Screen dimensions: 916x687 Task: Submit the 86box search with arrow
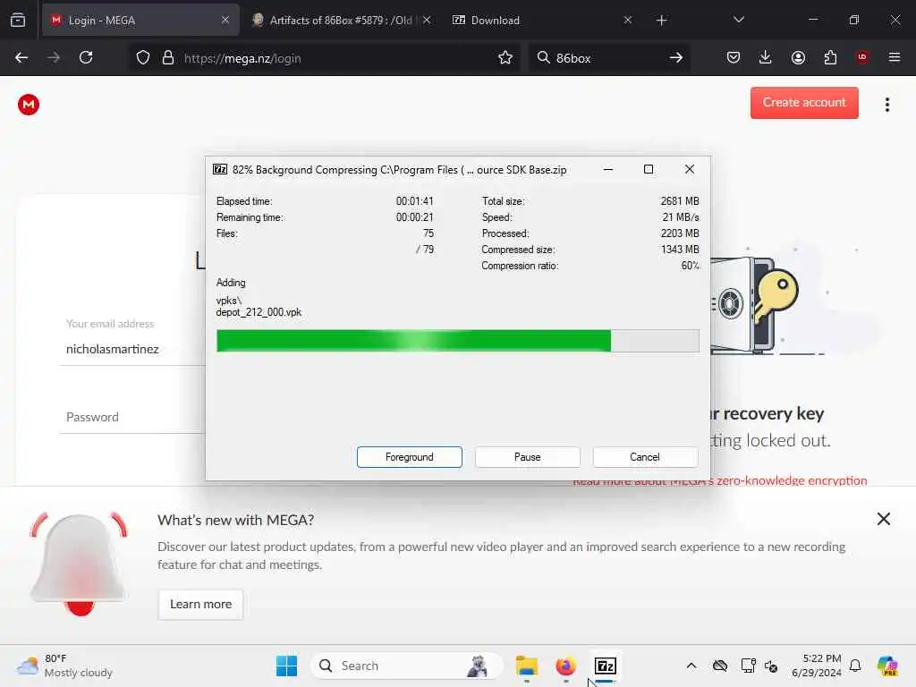click(676, 58)
